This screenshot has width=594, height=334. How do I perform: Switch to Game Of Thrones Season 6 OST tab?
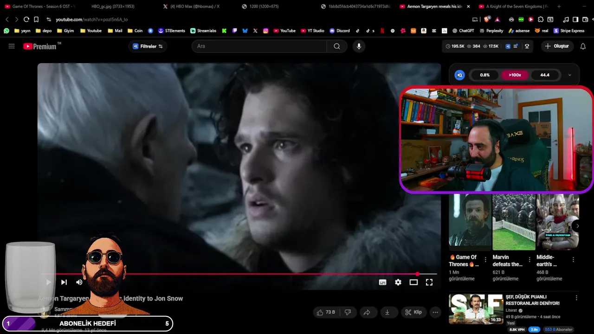tap(39, 6)
